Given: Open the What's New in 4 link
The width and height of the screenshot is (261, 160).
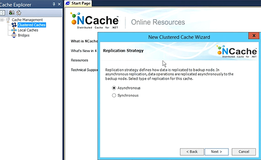Looking at the screenshot, I should click(x=84, y=51).
